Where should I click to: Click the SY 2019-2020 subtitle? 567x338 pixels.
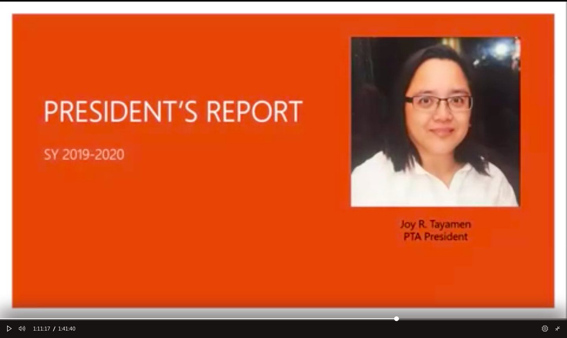pos(84,154)
